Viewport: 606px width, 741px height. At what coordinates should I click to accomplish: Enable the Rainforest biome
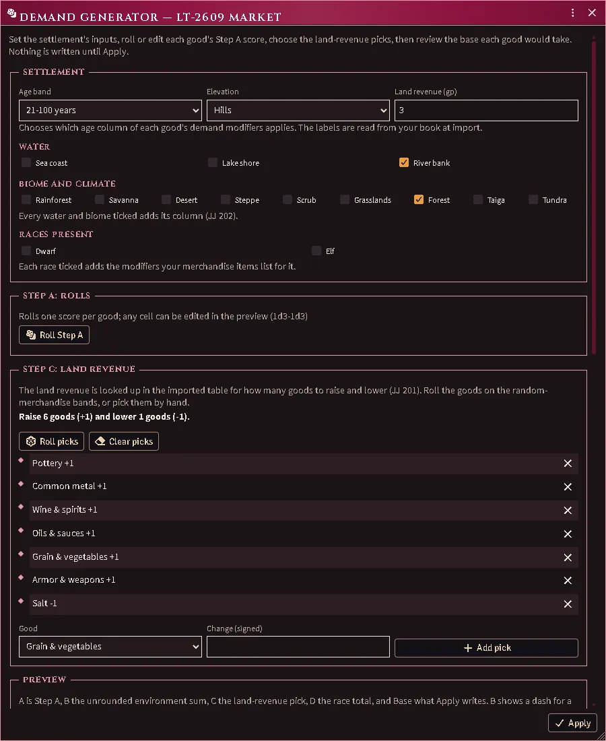pos(26,199)
